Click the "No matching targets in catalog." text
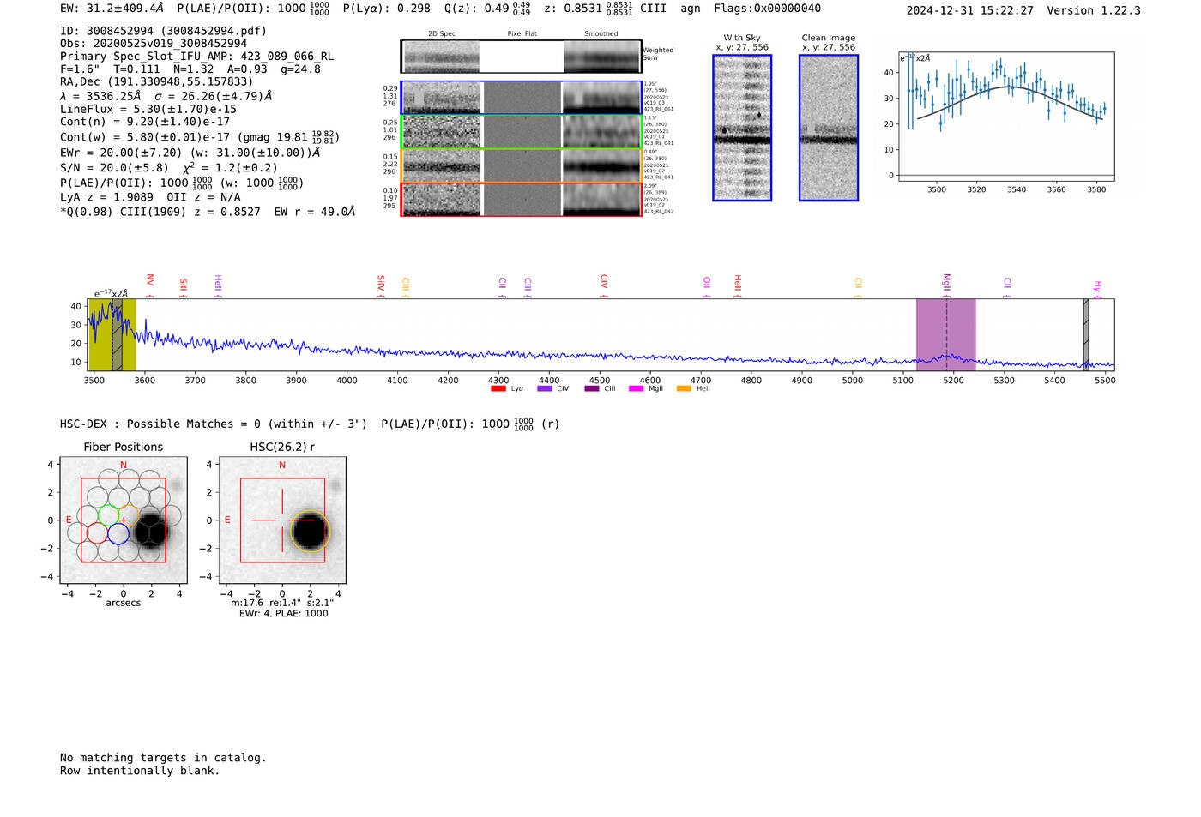 point(163,758)
